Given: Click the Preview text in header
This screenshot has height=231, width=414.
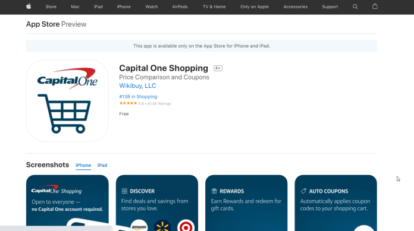Looking at the screenshot, I should click(74, 24).
